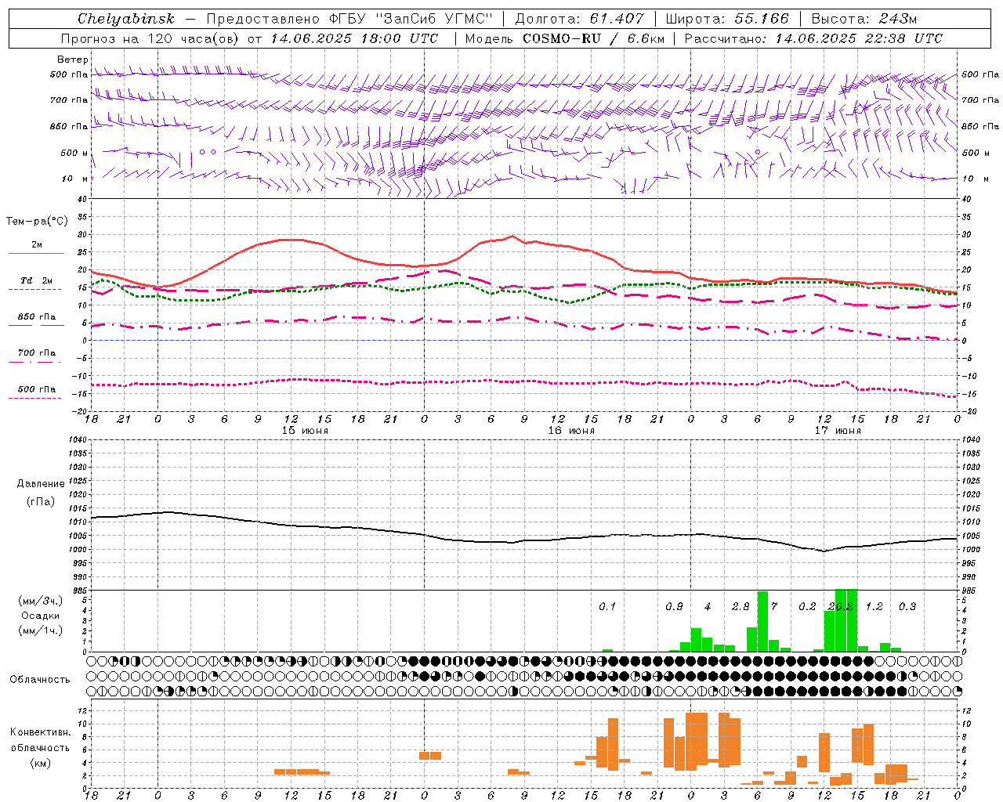
Task: Click the (мм/3ч.) precipitation unit label
Action: click(x=41, y=601)
